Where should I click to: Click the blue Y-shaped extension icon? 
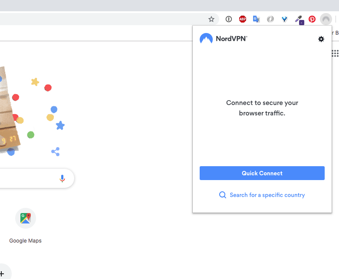284,19
